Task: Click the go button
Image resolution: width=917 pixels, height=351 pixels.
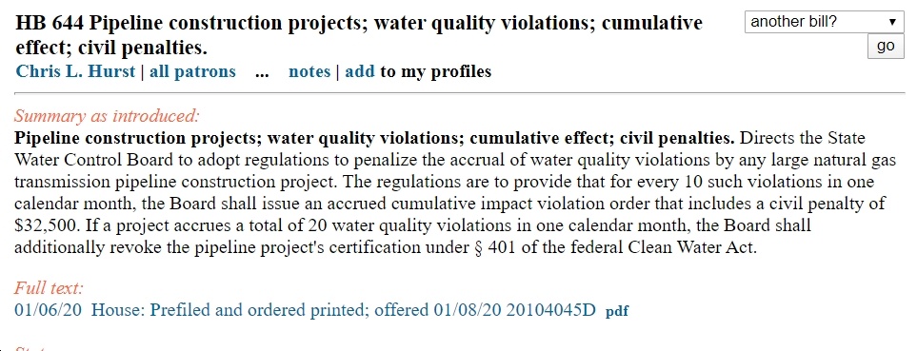Action: (886, 47)
